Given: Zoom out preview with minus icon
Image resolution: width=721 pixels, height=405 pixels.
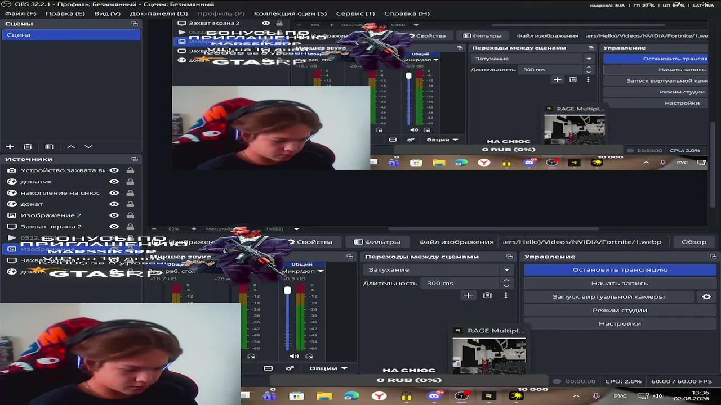Looking at the screenshot, I should [154, 229].
